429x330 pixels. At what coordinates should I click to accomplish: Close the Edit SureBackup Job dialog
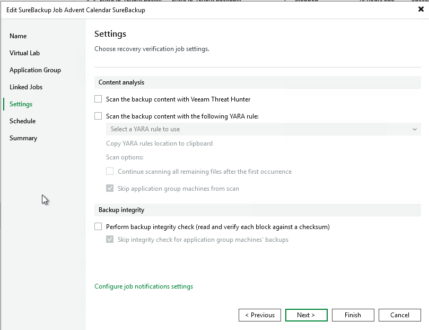pyautogui.click(x=421, y=10)
